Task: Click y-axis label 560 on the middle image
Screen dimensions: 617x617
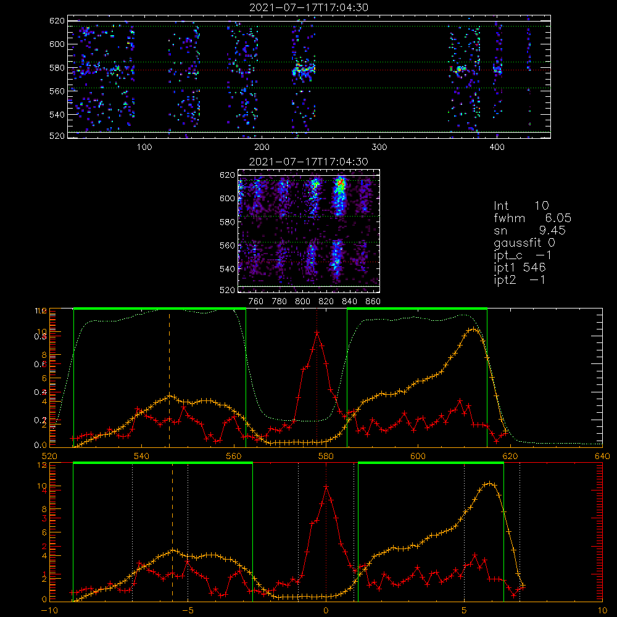Action: [228, 245]
